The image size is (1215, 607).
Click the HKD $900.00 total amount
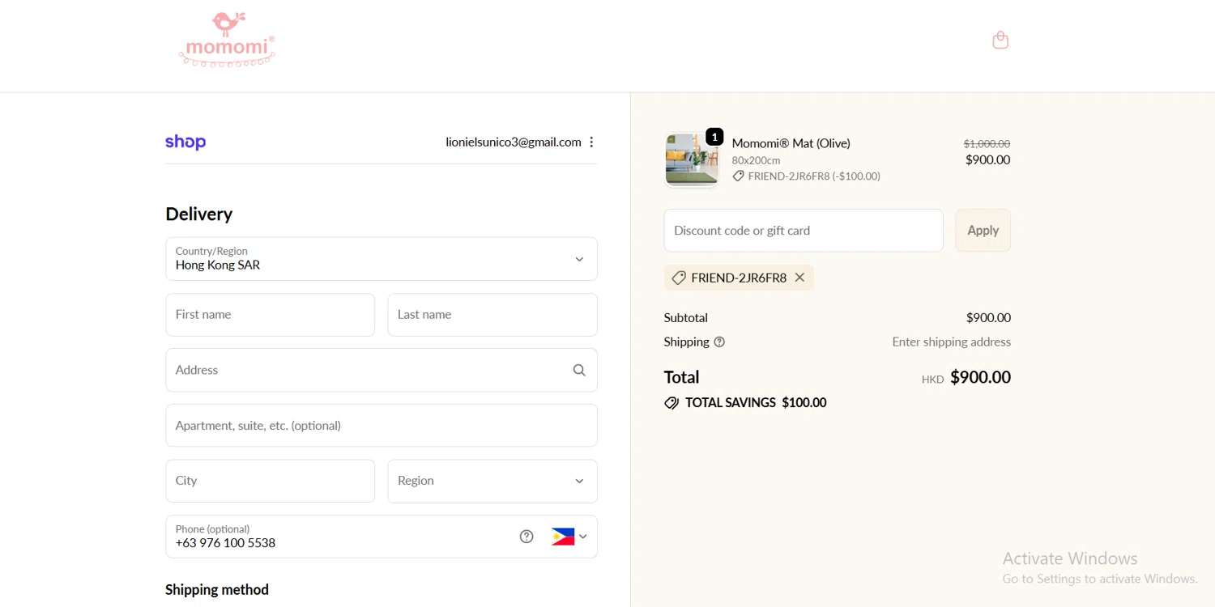click(966, 377)
